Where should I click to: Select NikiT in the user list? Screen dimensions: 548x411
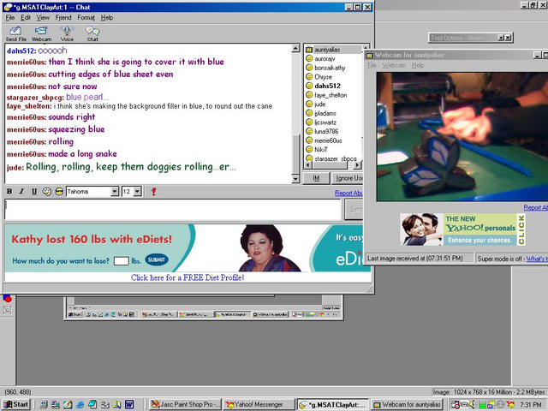[x=321, y=150]
